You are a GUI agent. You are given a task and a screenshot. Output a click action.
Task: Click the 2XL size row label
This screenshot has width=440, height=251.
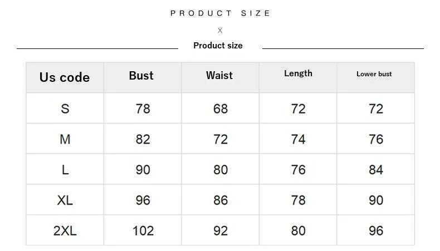(65, 230)
